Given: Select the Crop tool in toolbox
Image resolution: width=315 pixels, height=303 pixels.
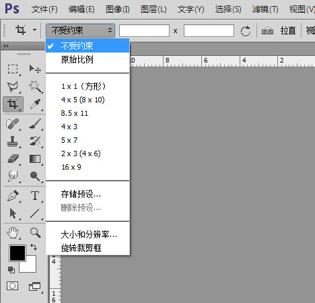Looking at the screenshot, I should 13,104.
